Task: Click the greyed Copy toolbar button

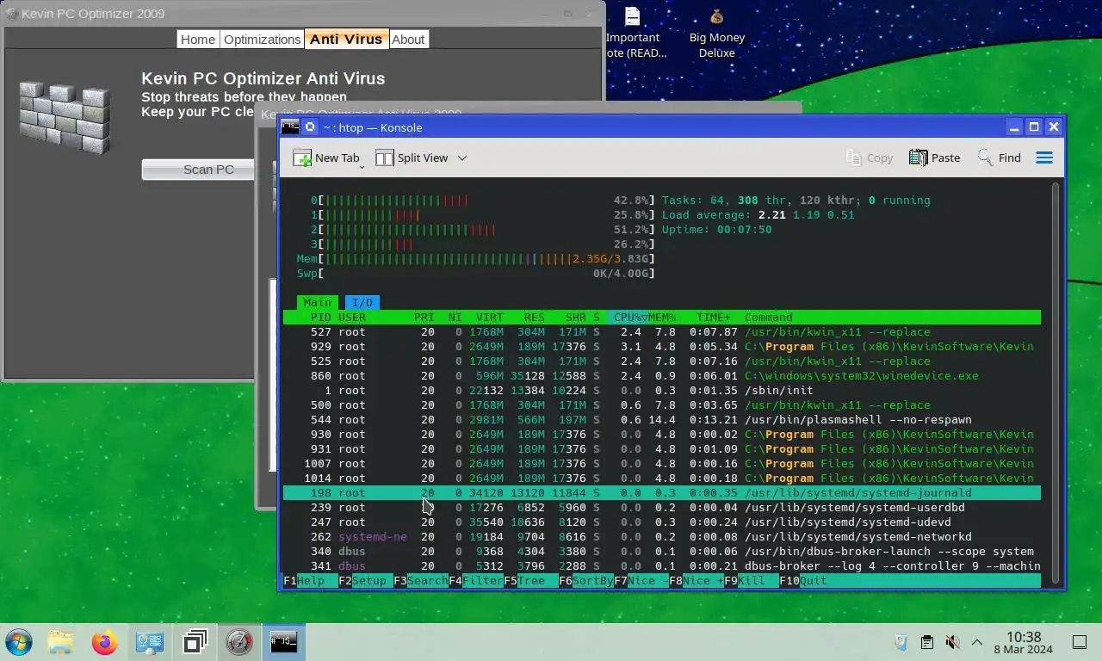Action: coord(870,158)
